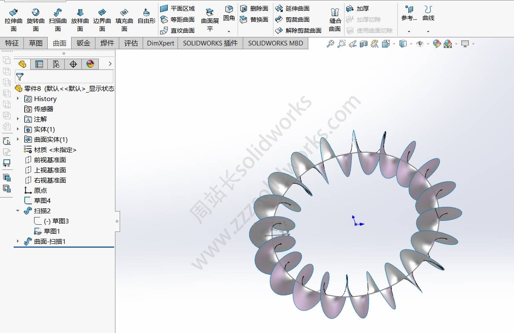Open the edit appearance color ball
The width and height of the screenshot is (514, 333).
[x=436, y=44]
